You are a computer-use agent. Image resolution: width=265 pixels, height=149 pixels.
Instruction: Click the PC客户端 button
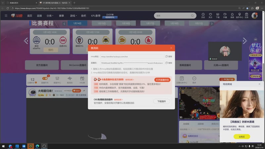pos(227,79)
